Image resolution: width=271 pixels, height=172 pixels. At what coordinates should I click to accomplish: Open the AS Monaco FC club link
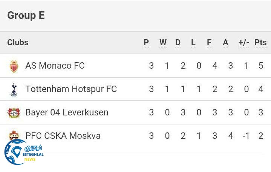(55, 66)
